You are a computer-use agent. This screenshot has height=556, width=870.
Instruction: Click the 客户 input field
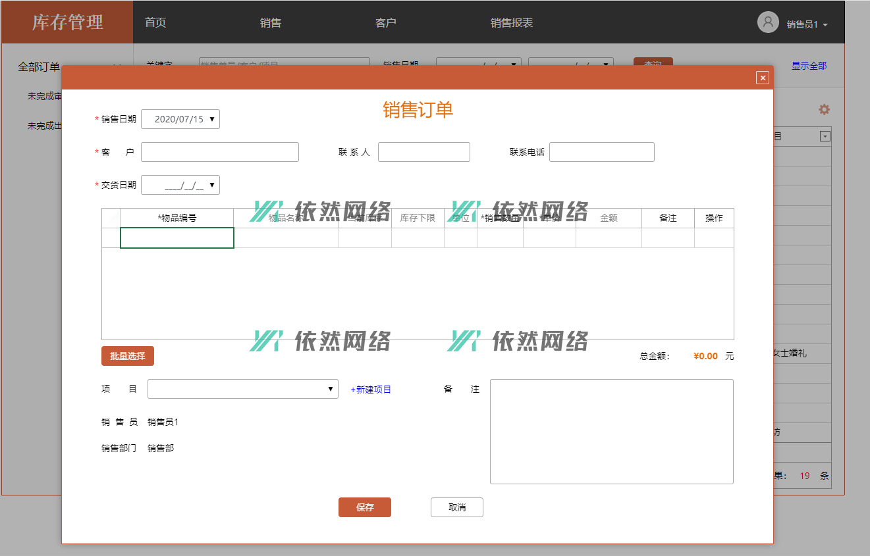tap(220, 152)
